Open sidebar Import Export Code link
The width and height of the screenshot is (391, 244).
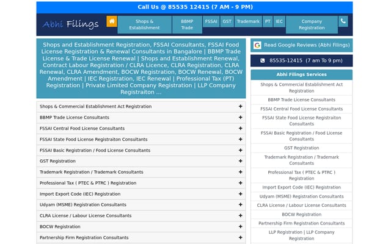tap(301, 187)
